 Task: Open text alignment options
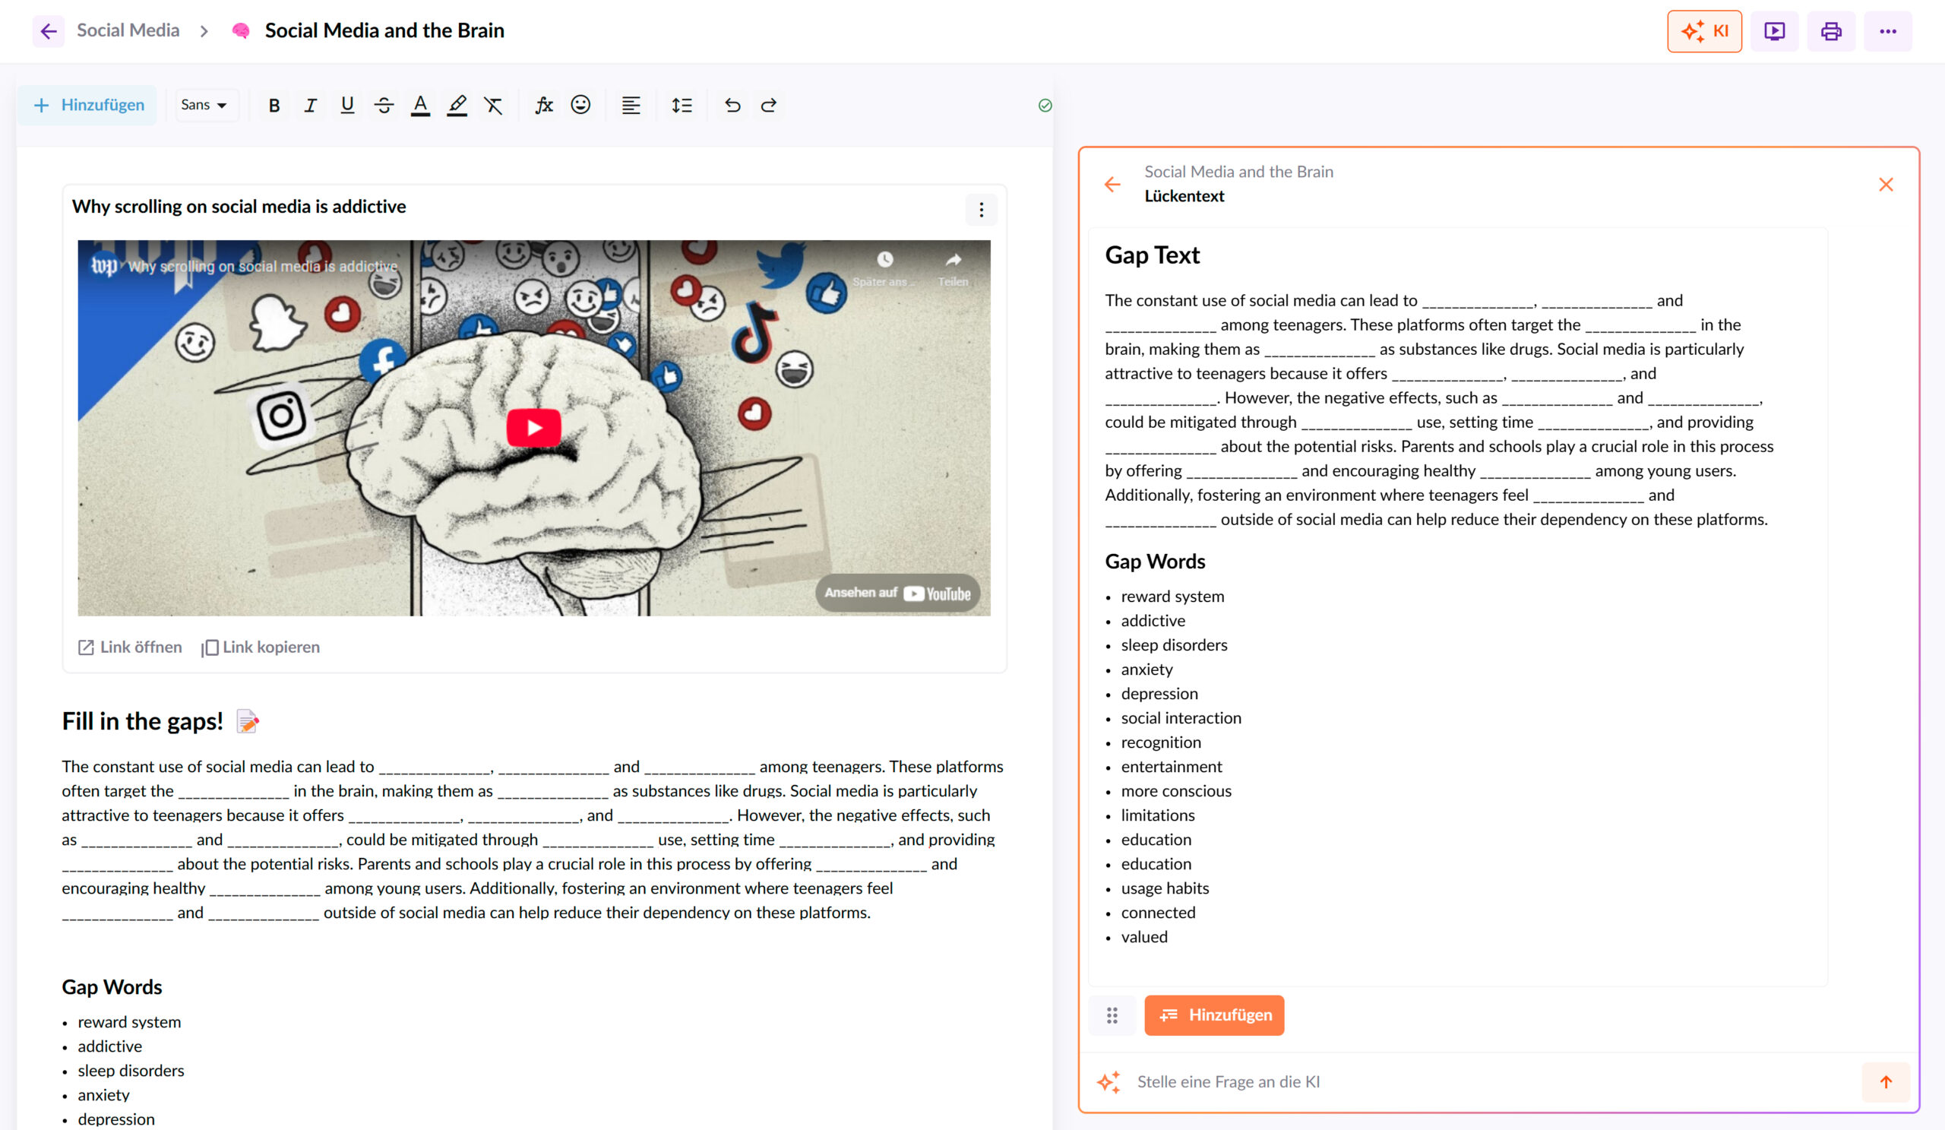point(631,105)
